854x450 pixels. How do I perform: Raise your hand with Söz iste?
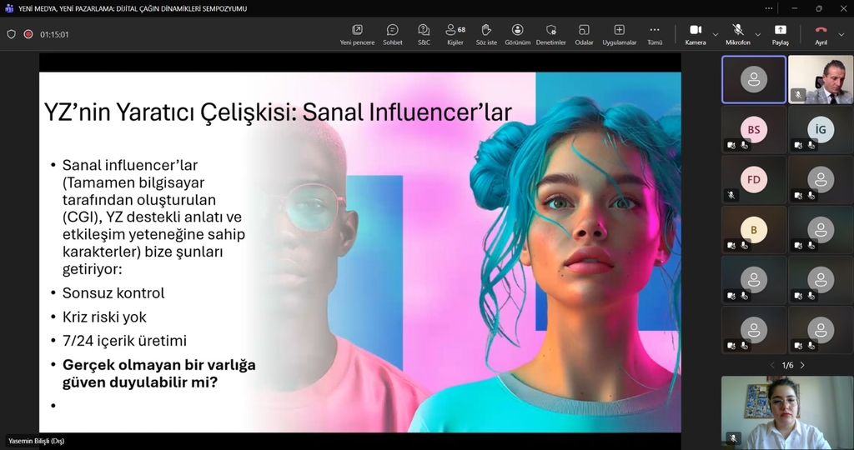pos(486,34)
